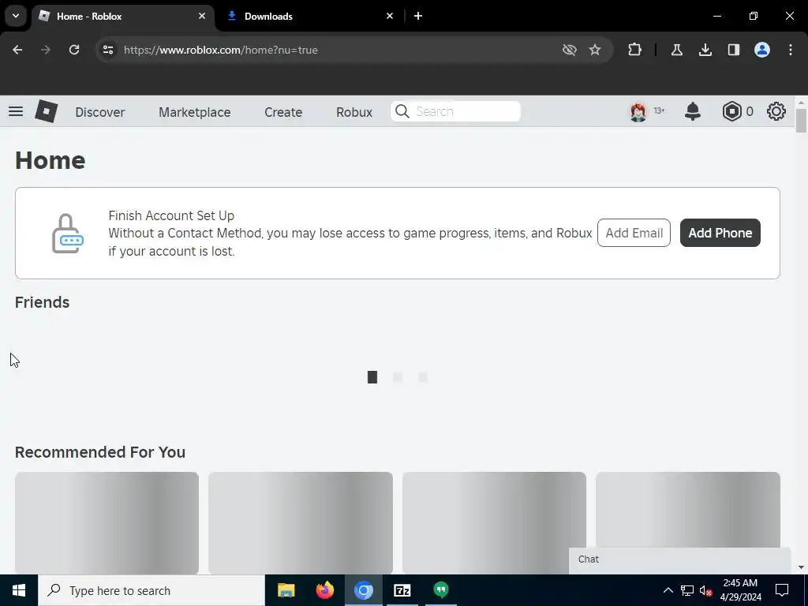Launch Firefox from the taskbar
808x606 pixels.
pos(324,590)
